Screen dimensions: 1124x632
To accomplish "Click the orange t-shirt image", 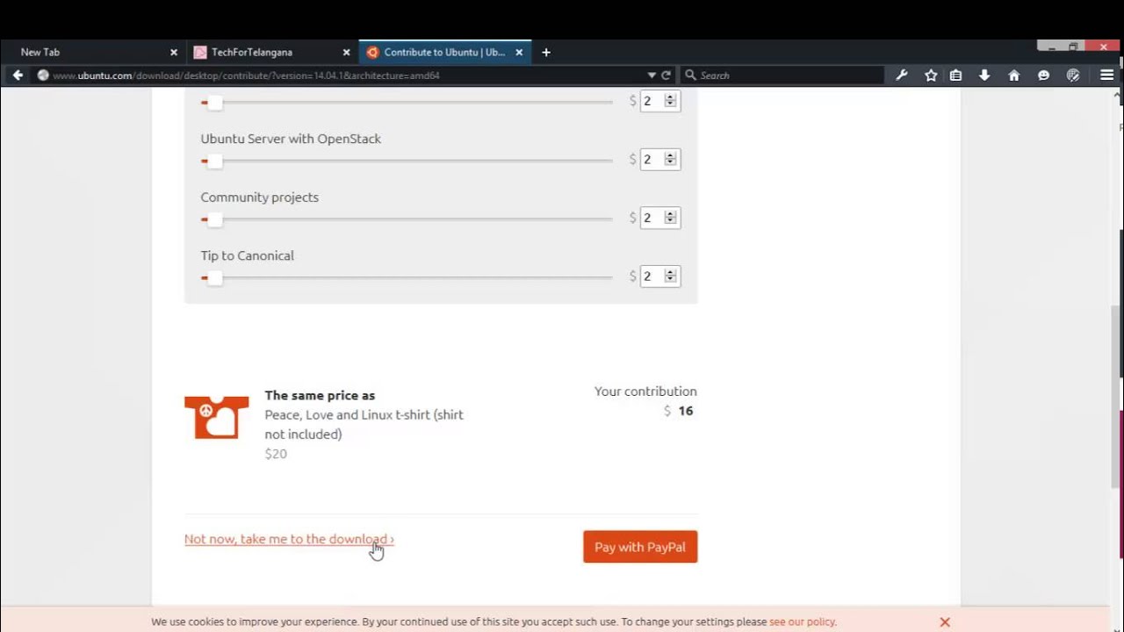I will (x=217, y=417).
